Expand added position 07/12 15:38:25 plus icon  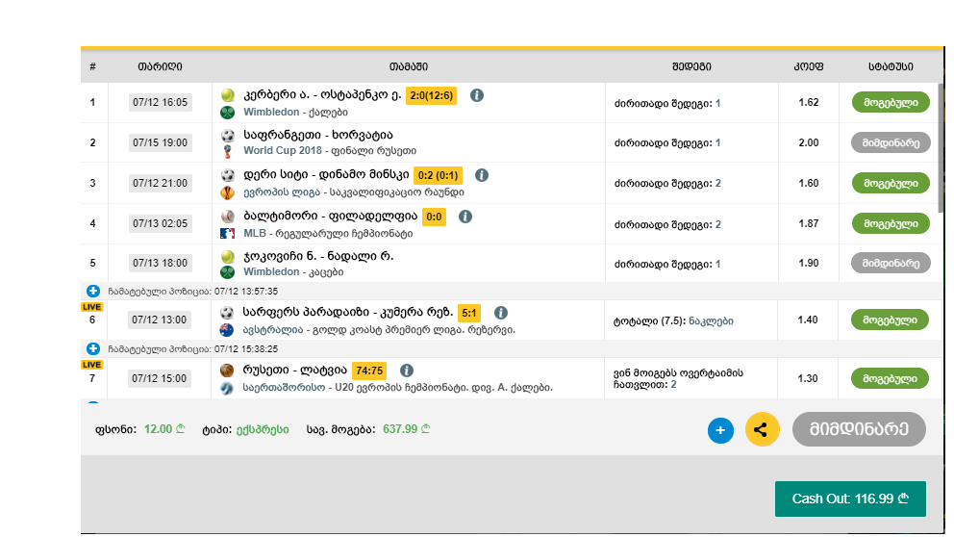(93, 349)
